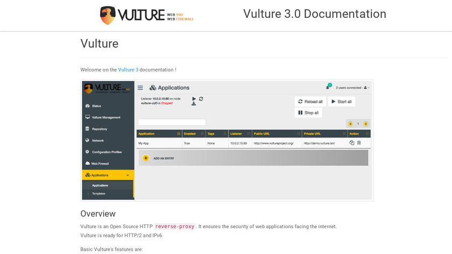The image size is (452, 254).
Task: Copy My App with the clone icon
Action: pos(352,143)
